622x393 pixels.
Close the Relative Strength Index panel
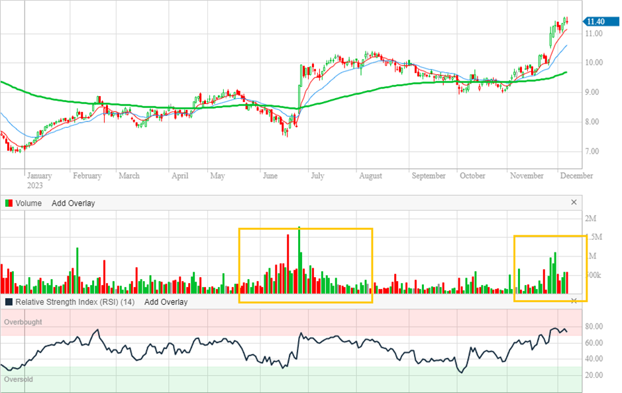click(574, 301)
